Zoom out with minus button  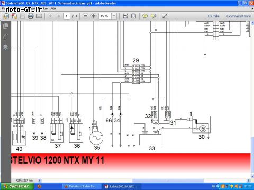pos(85,16)
